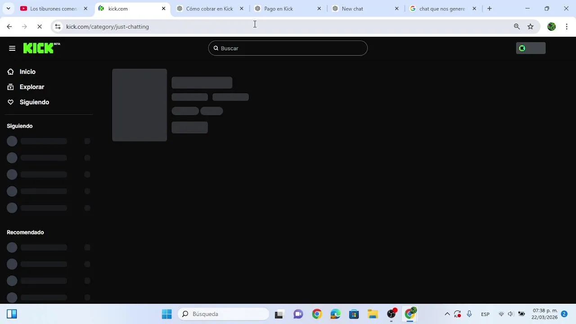The width and height of the screenshot is (576, 324).
Task: Open the page zoom magnifier icon
Action: pos(517,27)
